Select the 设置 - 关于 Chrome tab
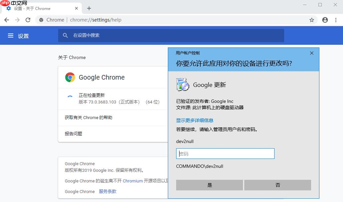Image resolution: width=343 pixels, height=202 pixels. click(40, 8)
